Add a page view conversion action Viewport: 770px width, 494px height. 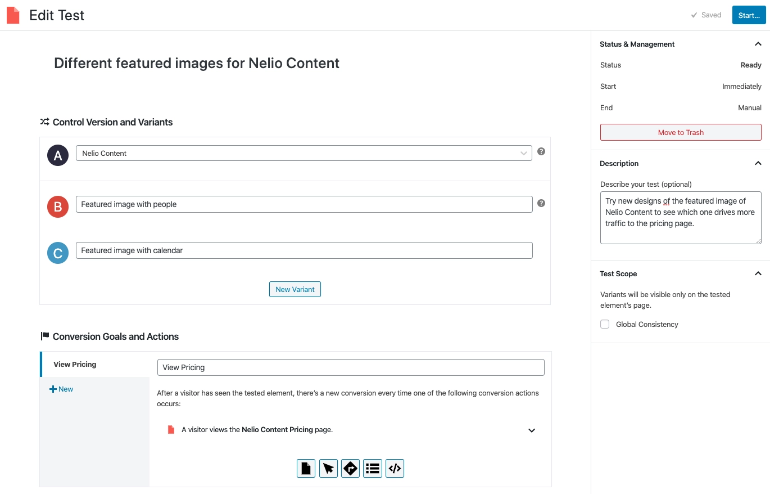pyautogui.click(x=306, y=468)
